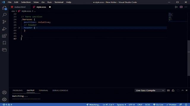Maximize the panel with the chevron-up icon

coord(183,90)
